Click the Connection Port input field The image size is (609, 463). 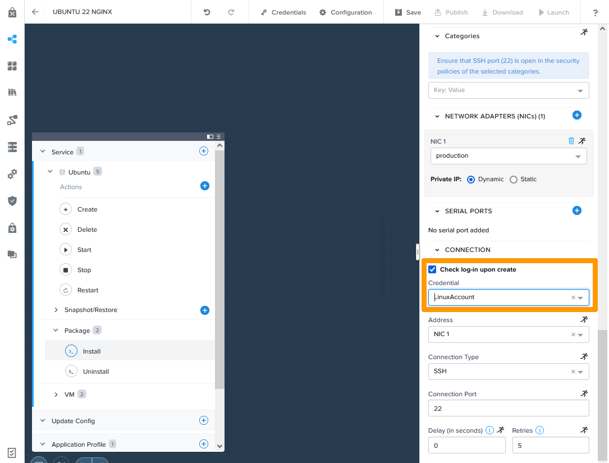click(508, 409)
